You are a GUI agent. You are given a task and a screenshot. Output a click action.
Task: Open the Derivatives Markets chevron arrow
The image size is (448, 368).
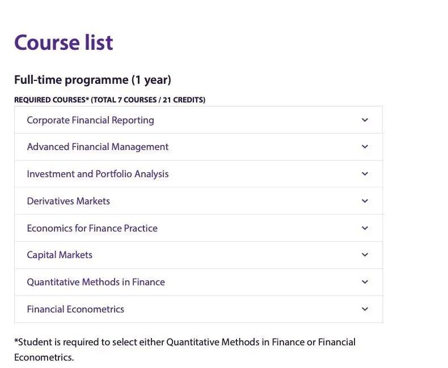pyautogui.click(x=365, y=201)
